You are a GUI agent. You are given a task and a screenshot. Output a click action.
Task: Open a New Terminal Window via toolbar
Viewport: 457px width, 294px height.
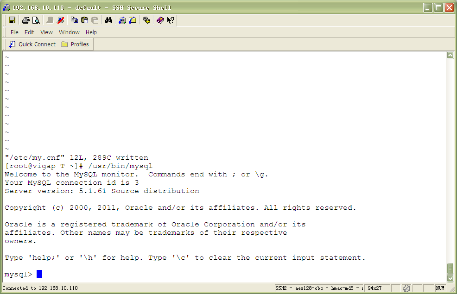click(122, 20)
